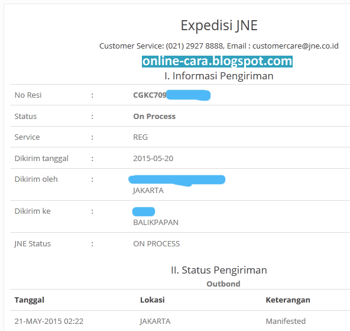Click the Lokasi column header
Screen dimensions: 350x331
pyautogui.click(x=153, y=300)
